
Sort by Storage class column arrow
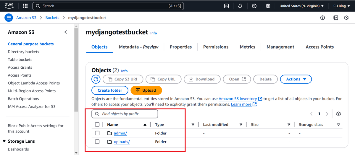pos(338,125)
